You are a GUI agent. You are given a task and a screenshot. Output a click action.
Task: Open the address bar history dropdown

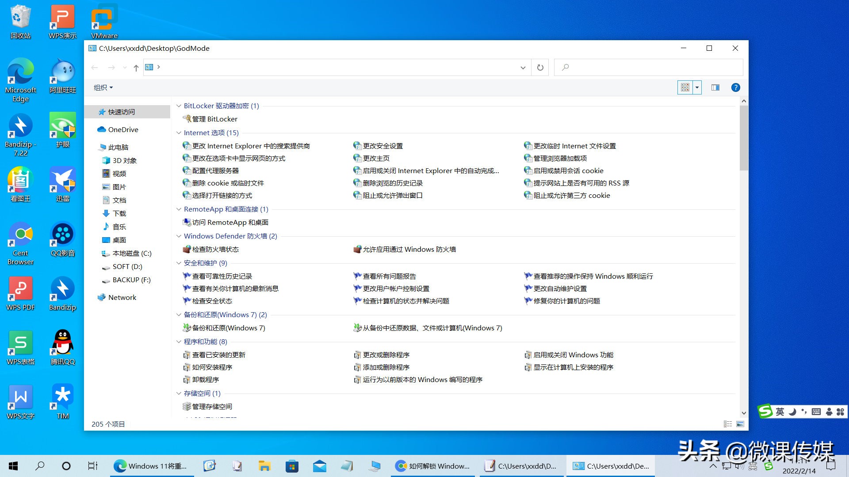(x=523, y=67)
